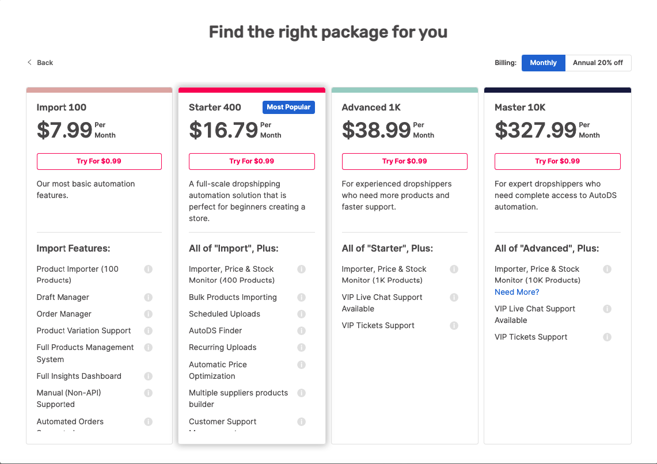Master plan VIP Tickets Support info icon
657x464 pixels.
(607, 337)
